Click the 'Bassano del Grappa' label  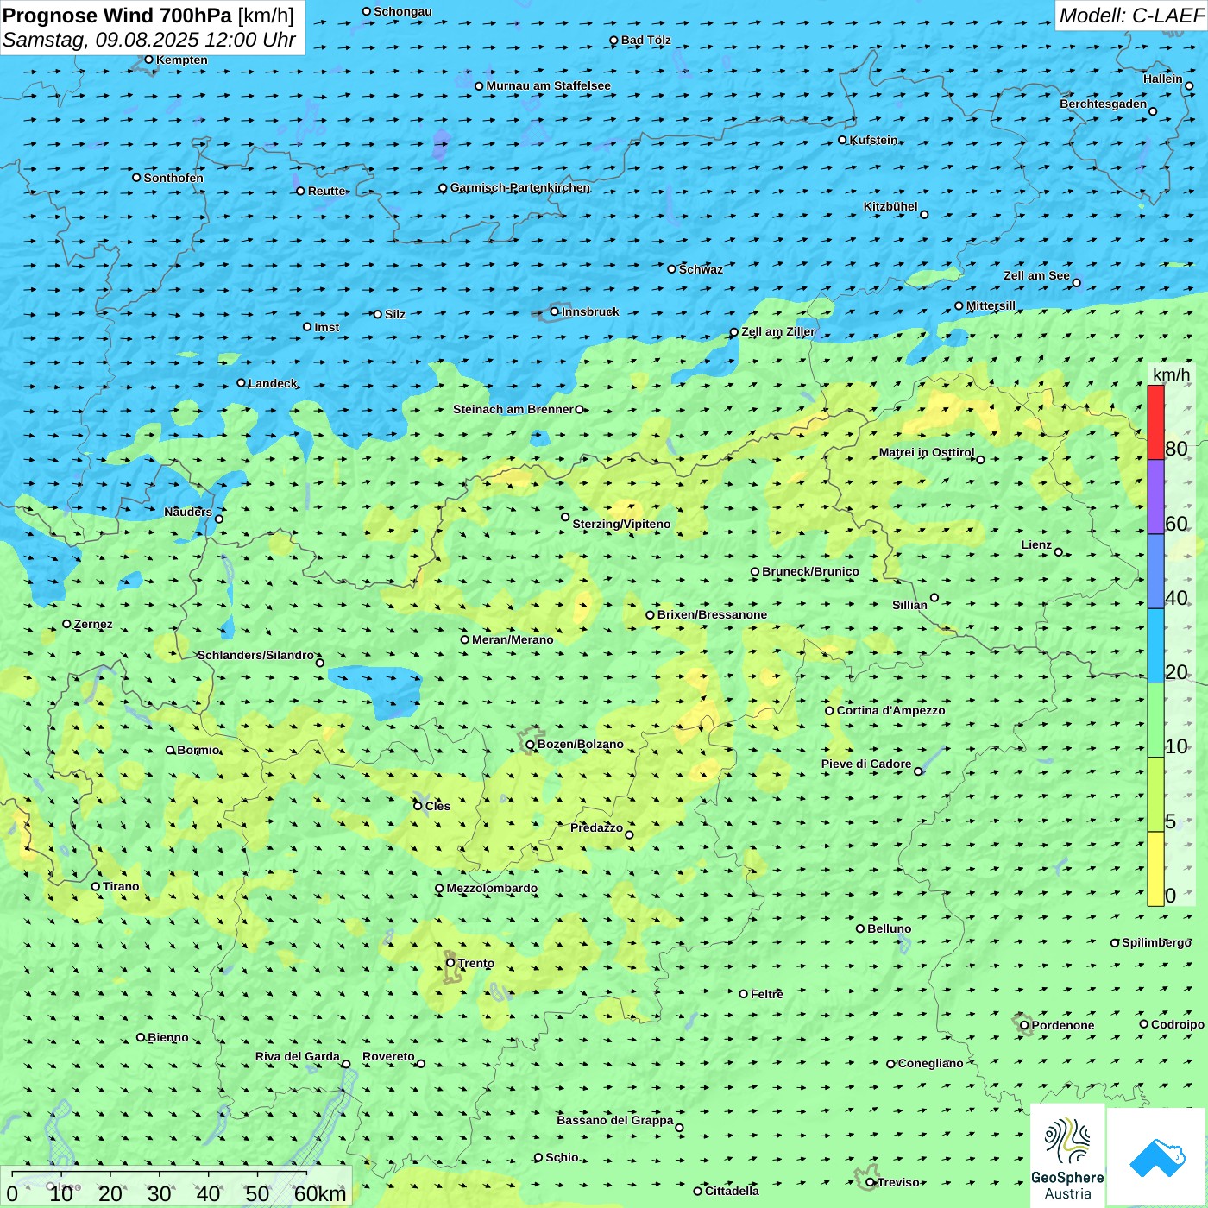coord(615,1120)
